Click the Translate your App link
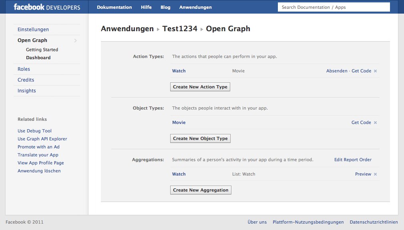The width and height of the screenshot is (404, 230). (38, 155)
